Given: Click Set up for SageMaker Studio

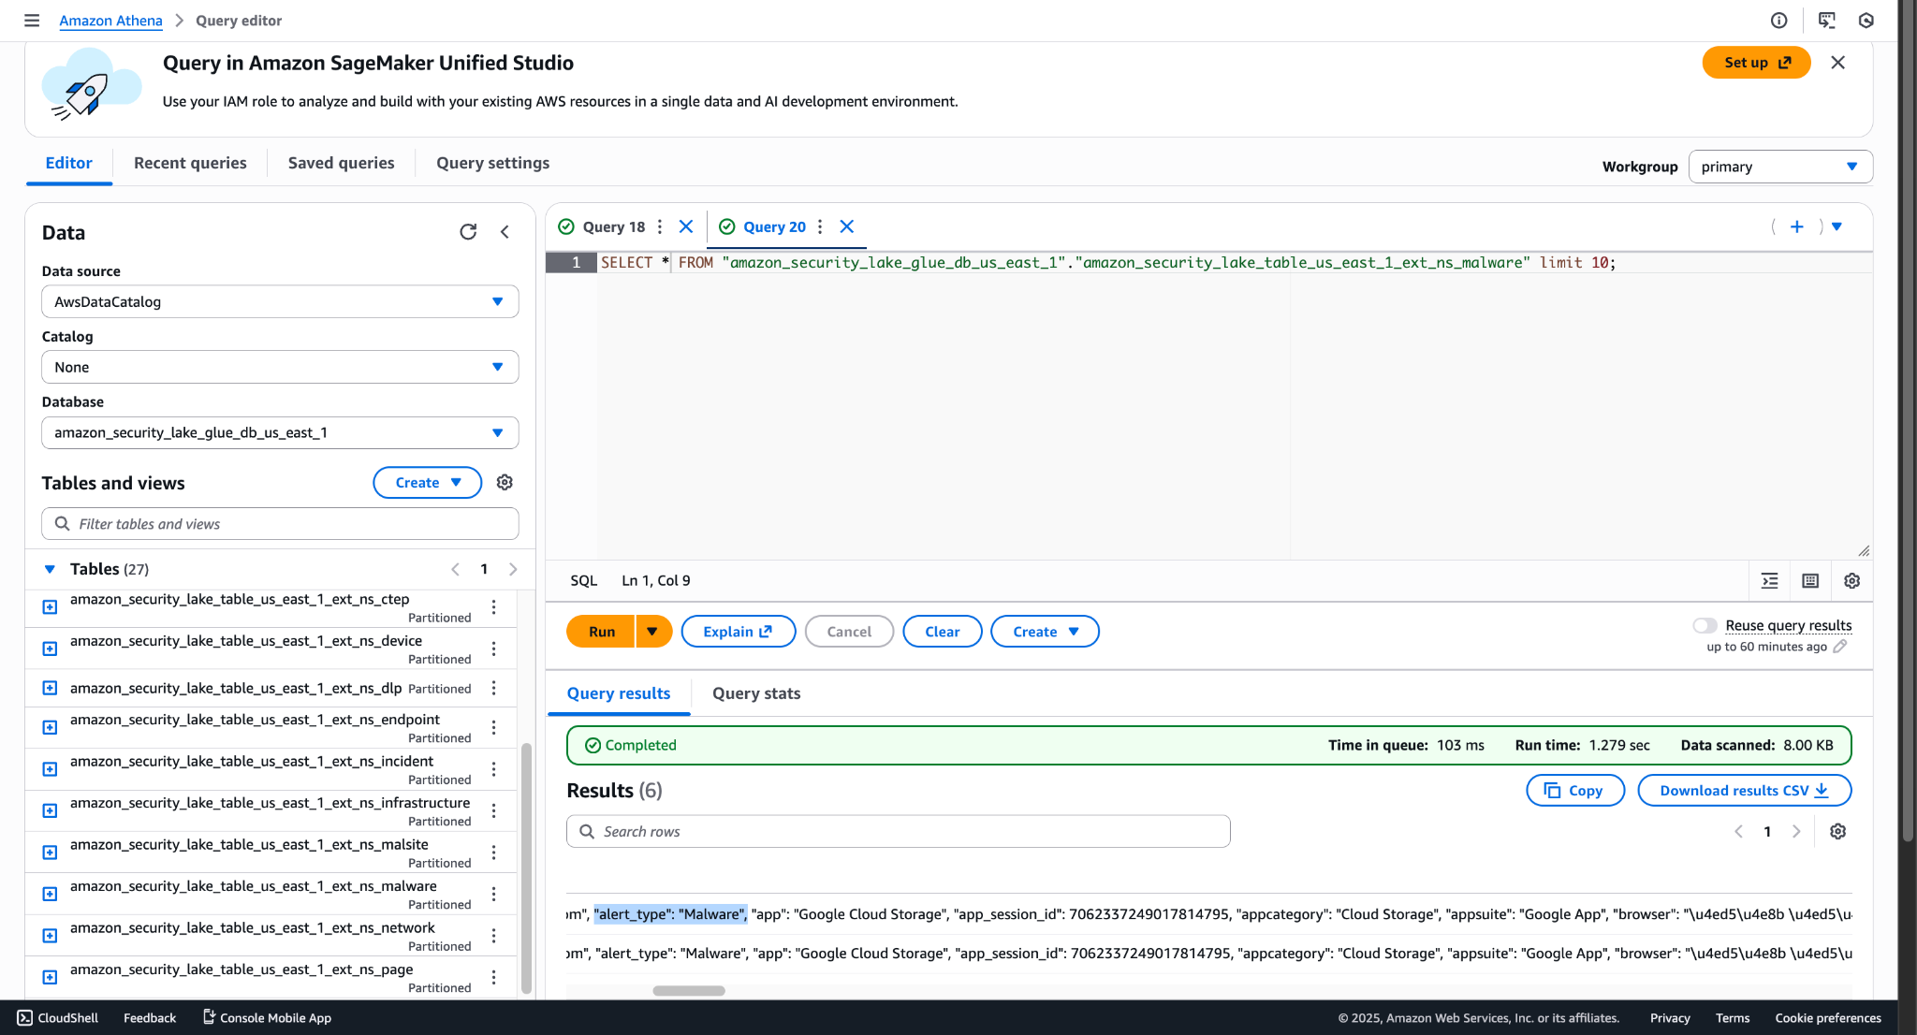Looking at the screenshot, I should click(x=1757, y=63).
